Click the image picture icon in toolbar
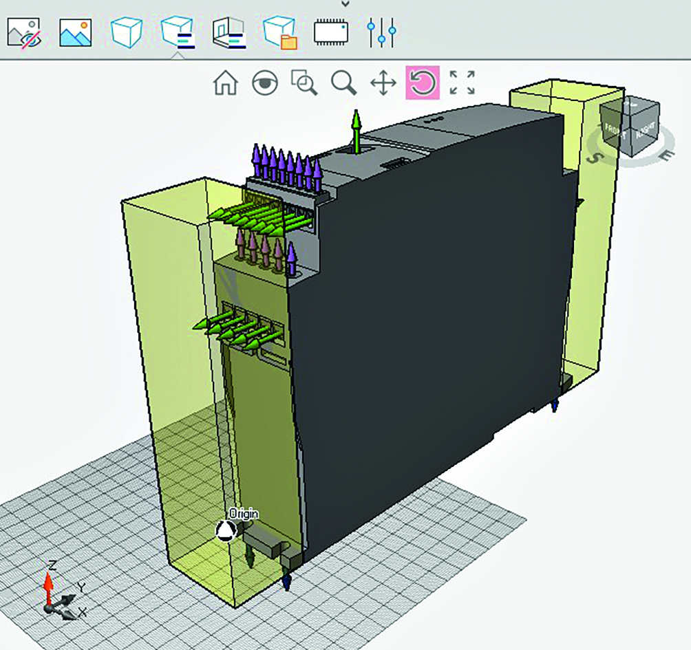 click(x=76, y=32)
